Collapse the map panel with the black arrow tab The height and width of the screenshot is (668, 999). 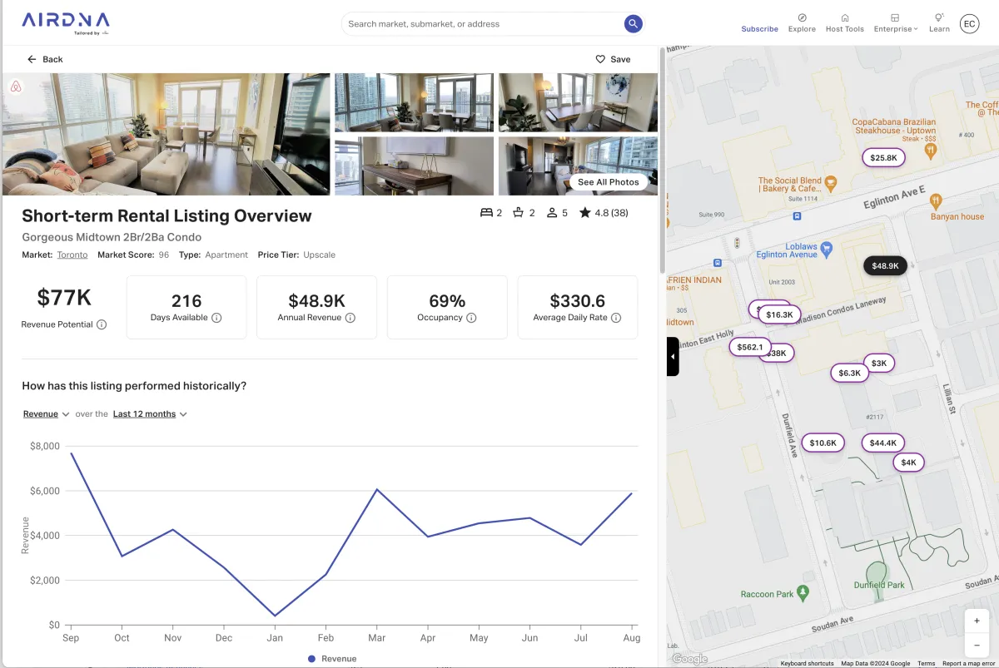click(673, 357)
